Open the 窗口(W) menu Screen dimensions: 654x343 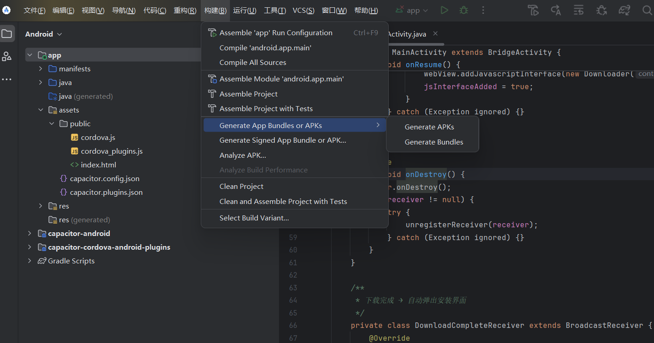pos(334,11)
